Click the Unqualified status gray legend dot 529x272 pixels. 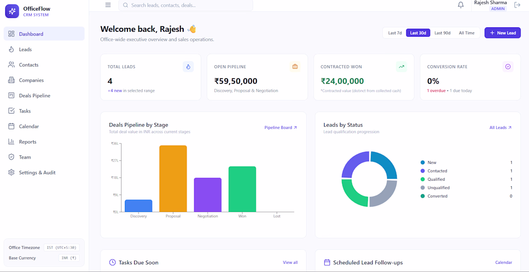point(422,188)
